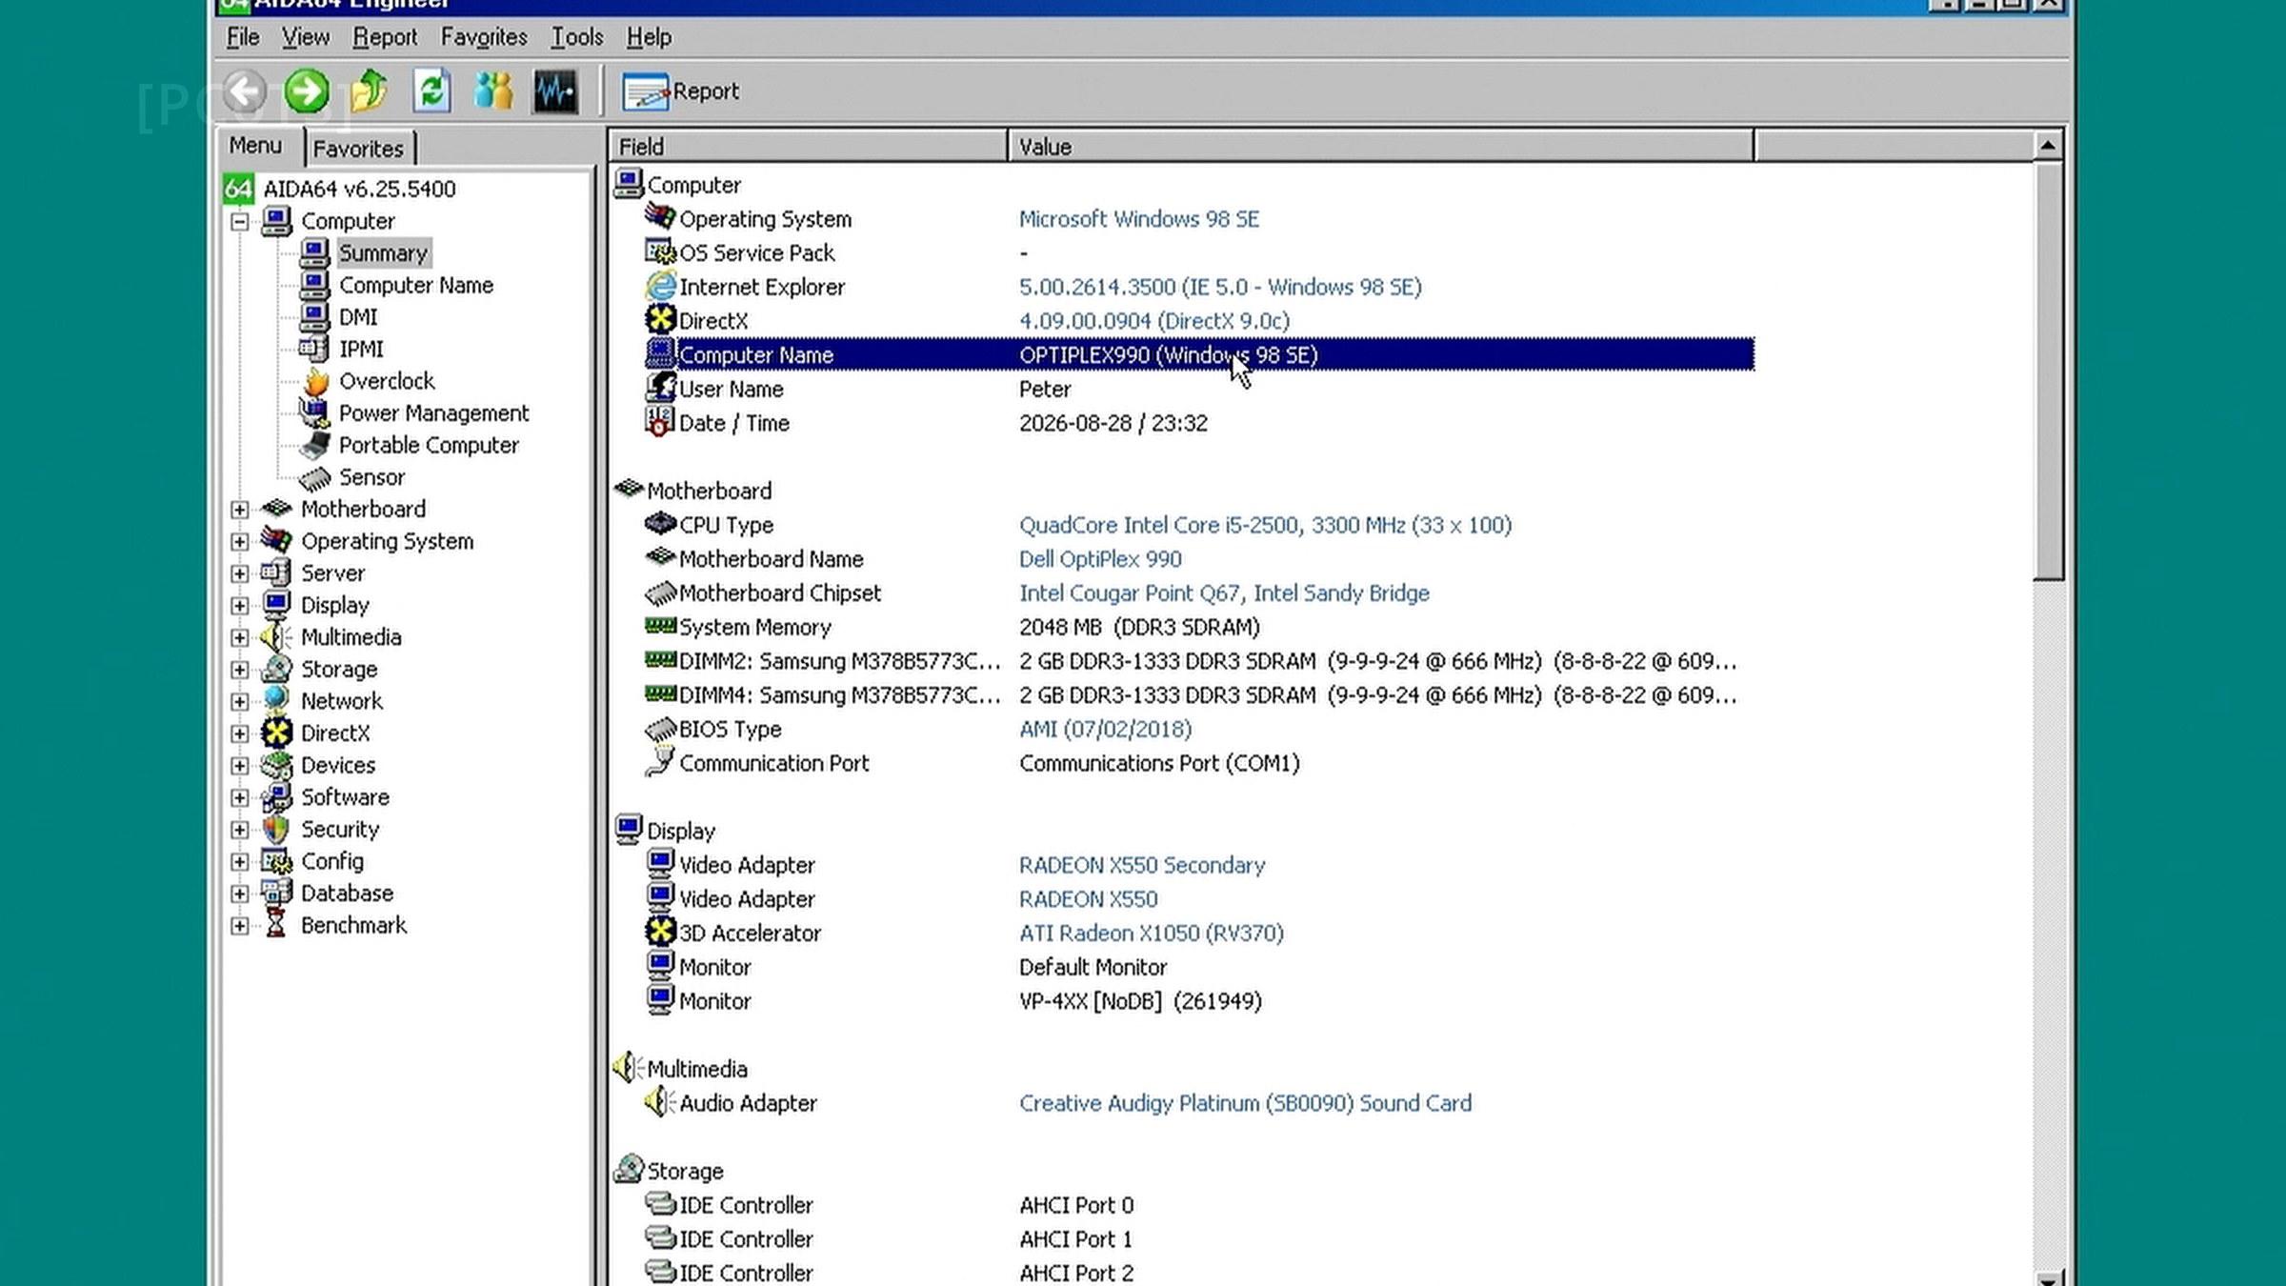Select the Portable Computer laptop icon
Viewport: 2286px width, 1286px height.
click(x=315, y=445)
